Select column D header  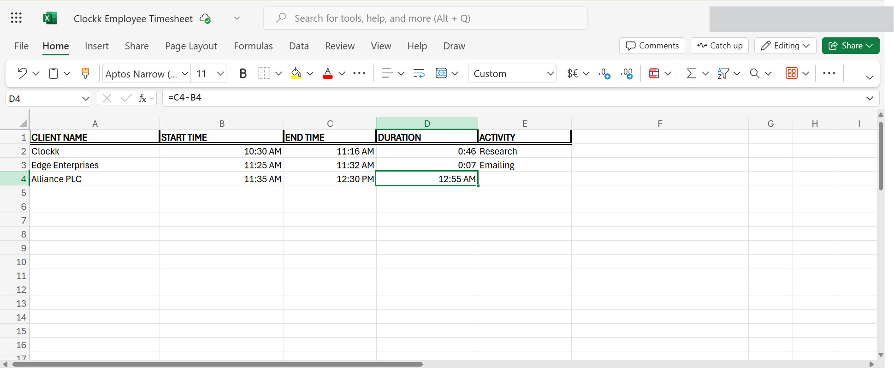point(427,124)
